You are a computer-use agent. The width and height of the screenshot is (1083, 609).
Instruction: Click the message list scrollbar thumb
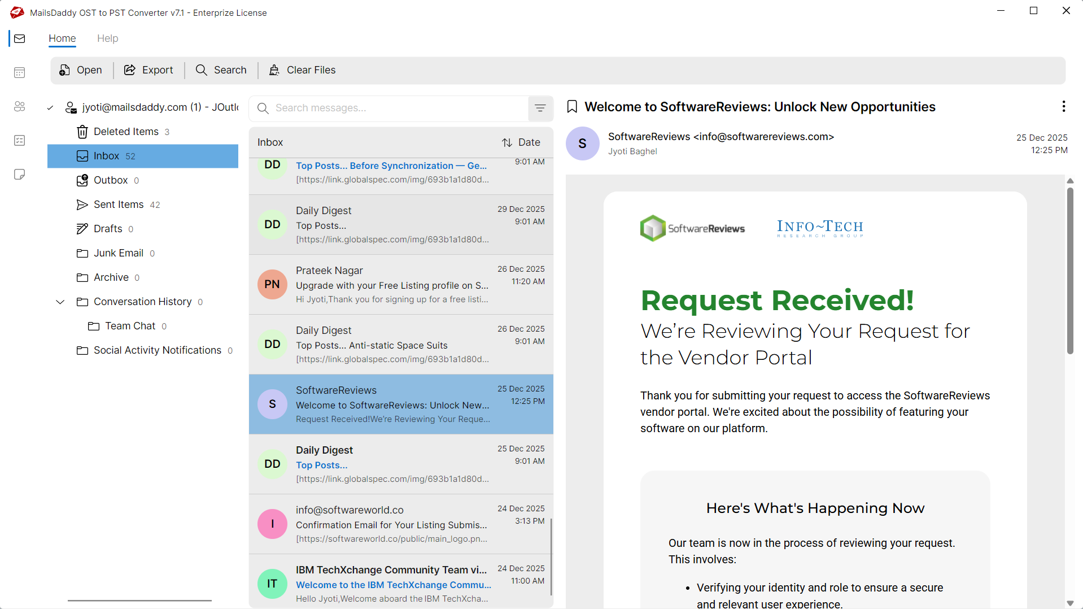[551, 556]
